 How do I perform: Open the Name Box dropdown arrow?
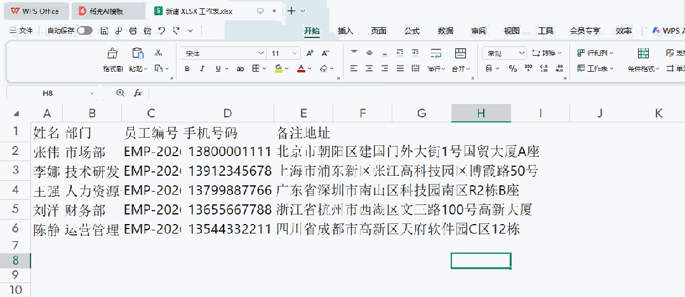pyautogui.click(x=92, y=93)
